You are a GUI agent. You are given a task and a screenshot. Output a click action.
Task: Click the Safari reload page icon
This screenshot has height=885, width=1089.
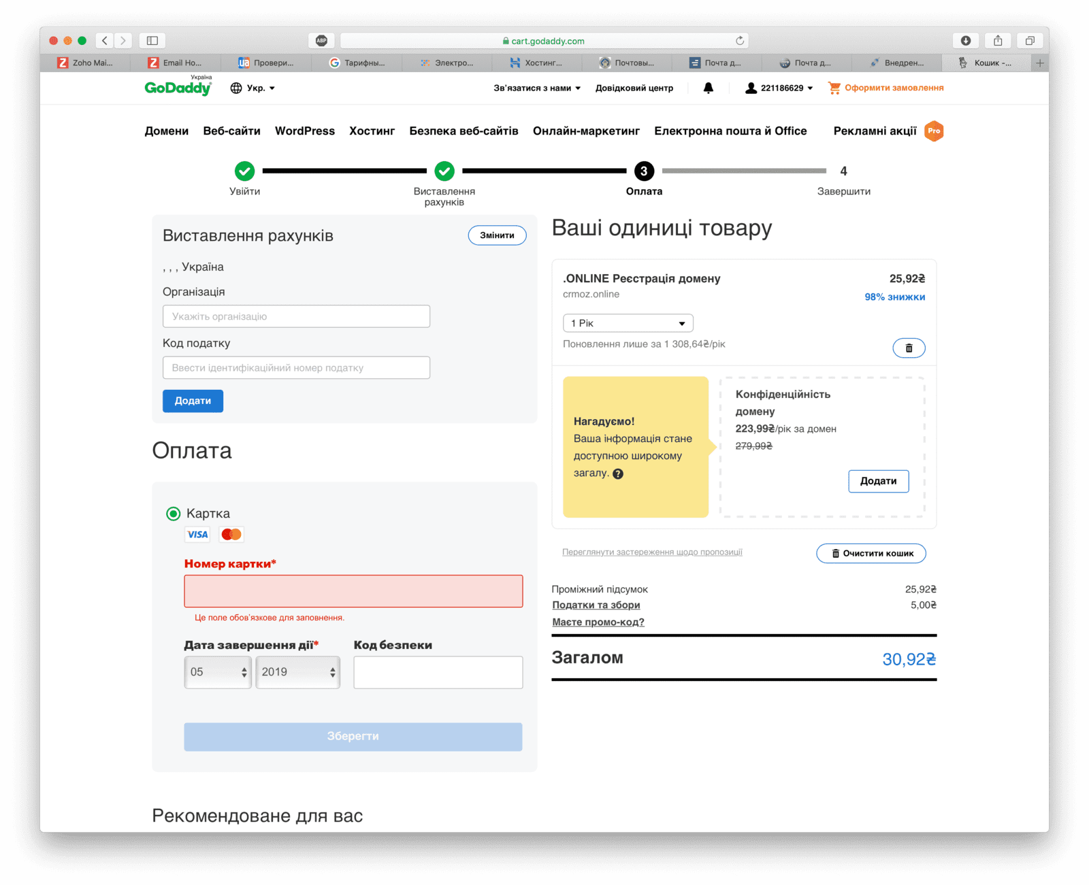click(x=739, y=41)
